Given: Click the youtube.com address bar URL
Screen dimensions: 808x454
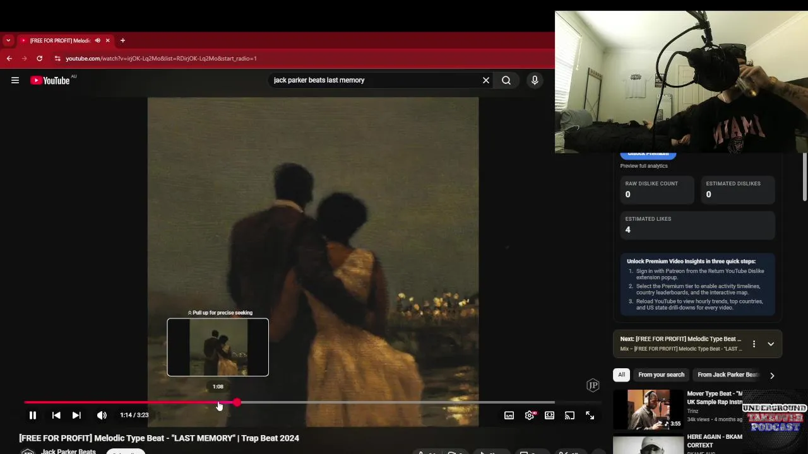Looking at the screenshot, I should [161, 58].
